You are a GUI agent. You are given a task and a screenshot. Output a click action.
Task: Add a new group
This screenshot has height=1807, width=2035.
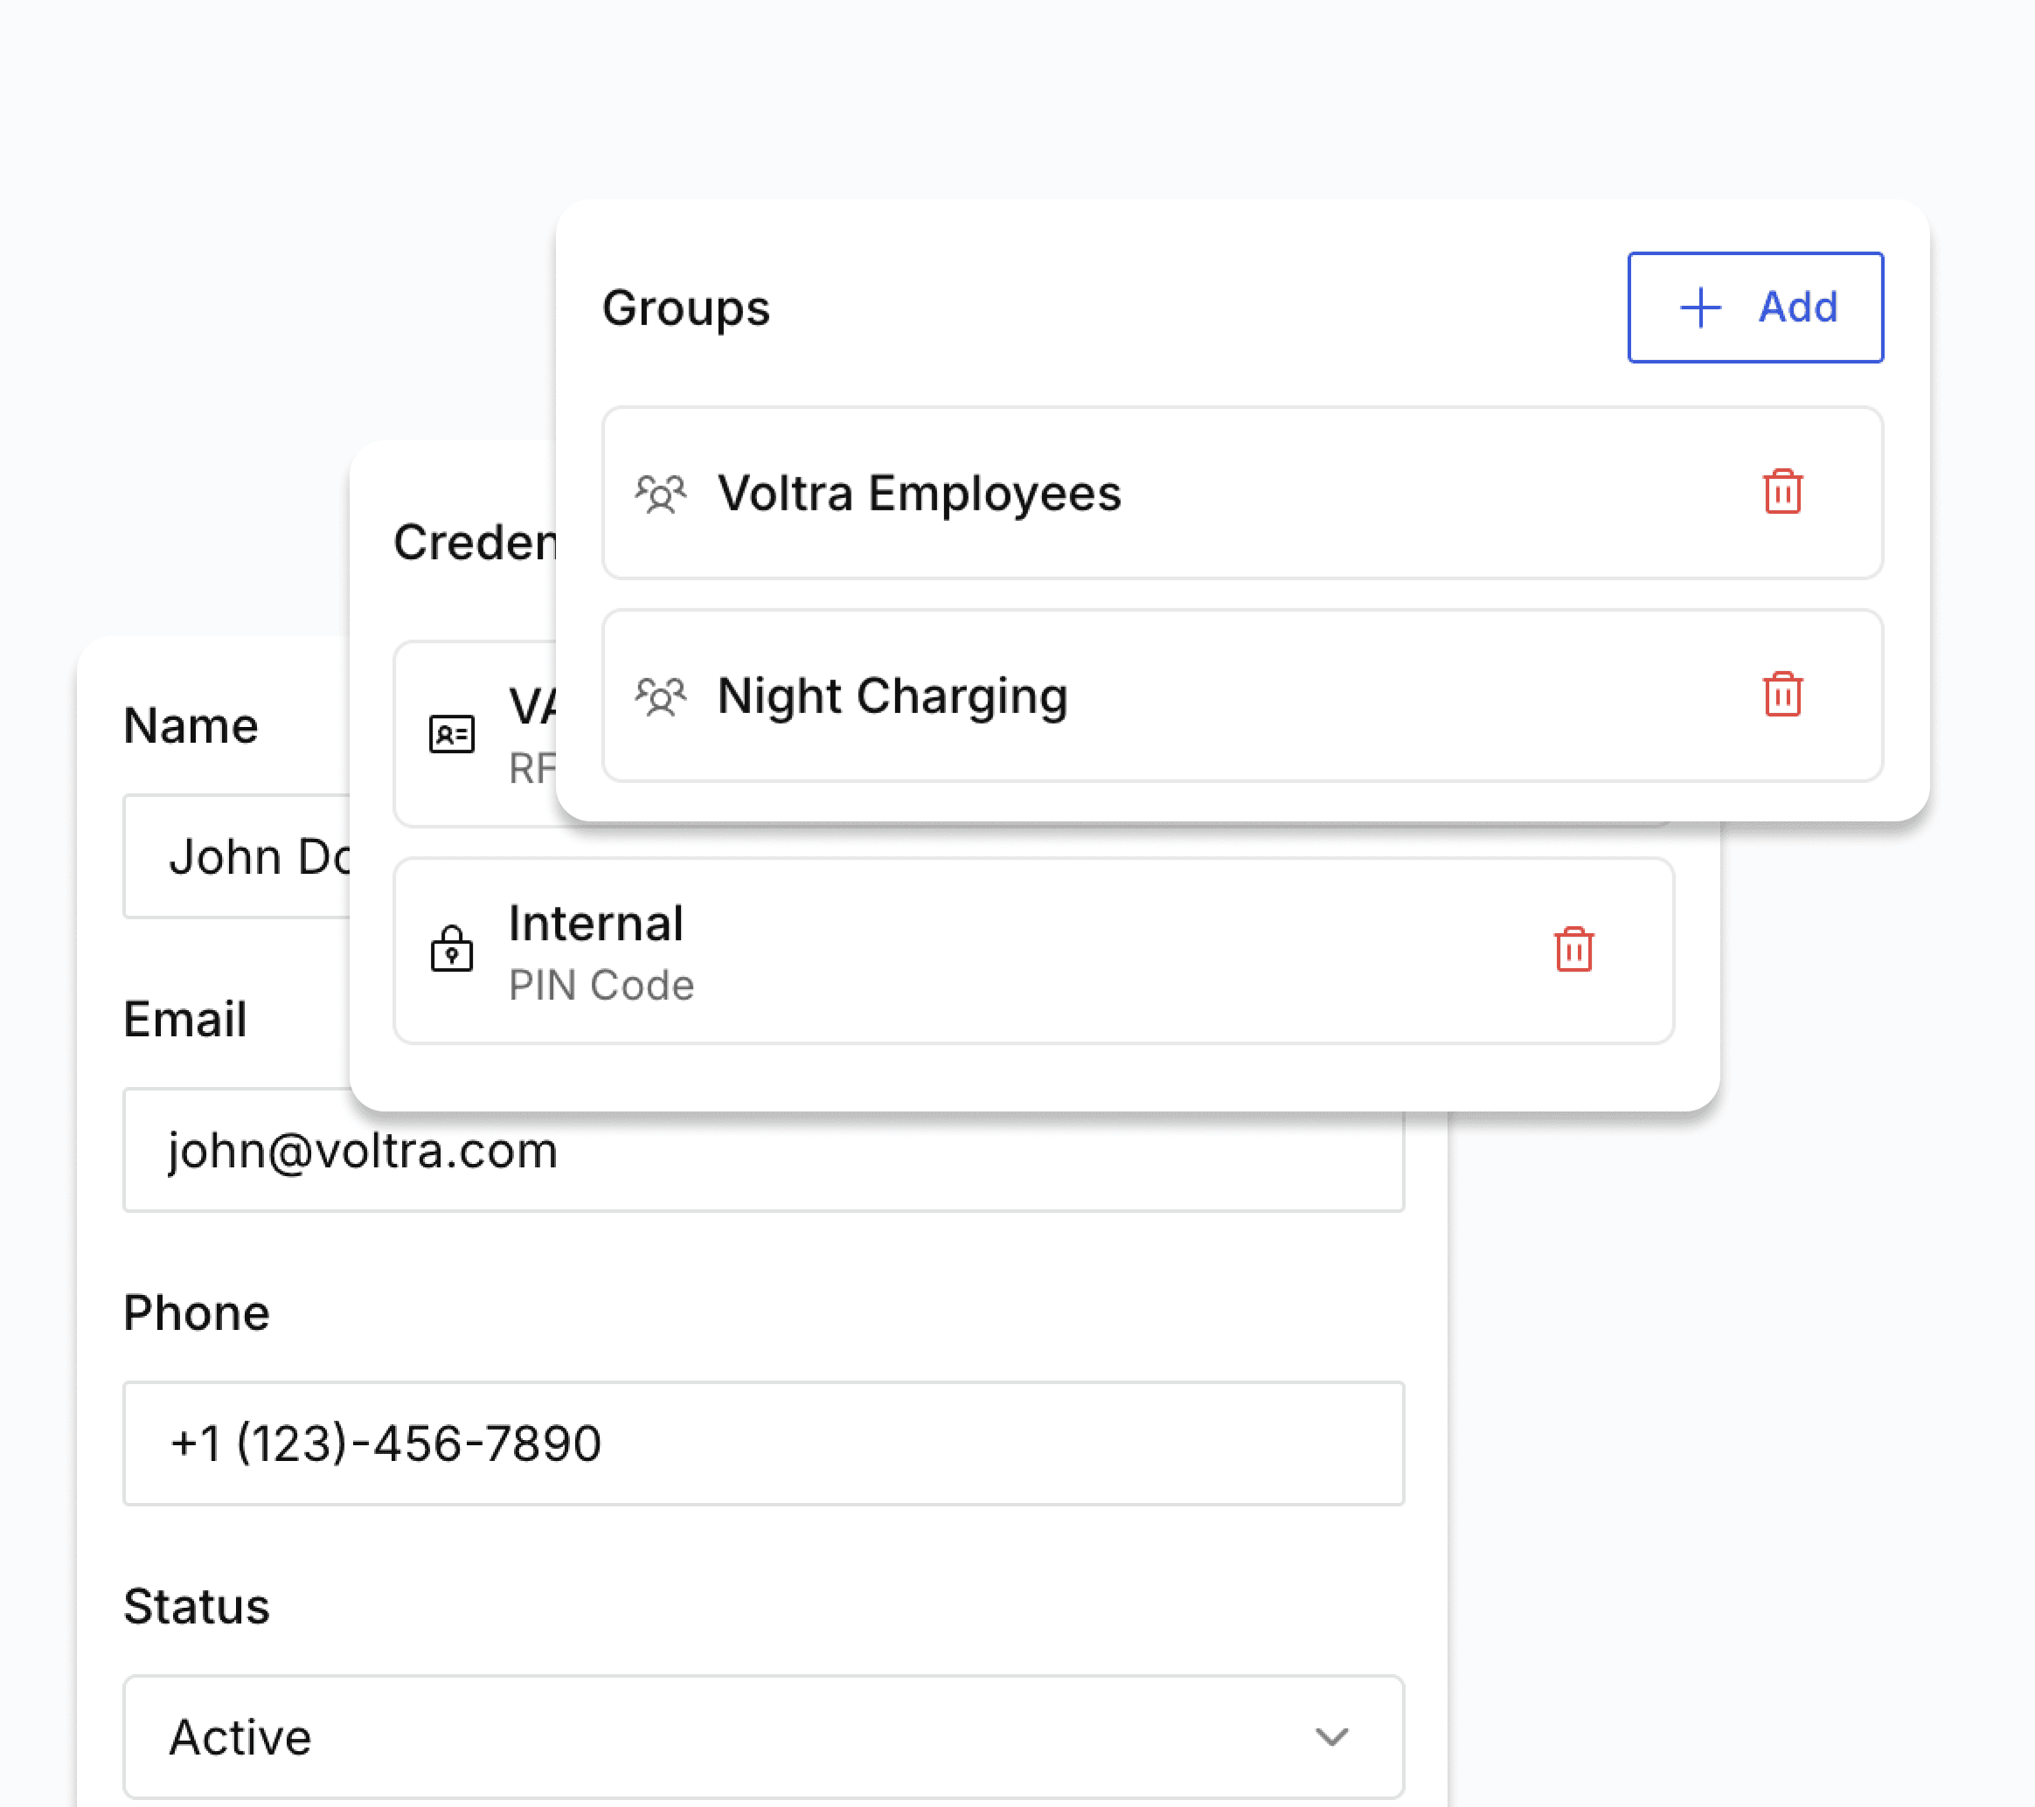pyautogui.click(x=1754, y=308)
